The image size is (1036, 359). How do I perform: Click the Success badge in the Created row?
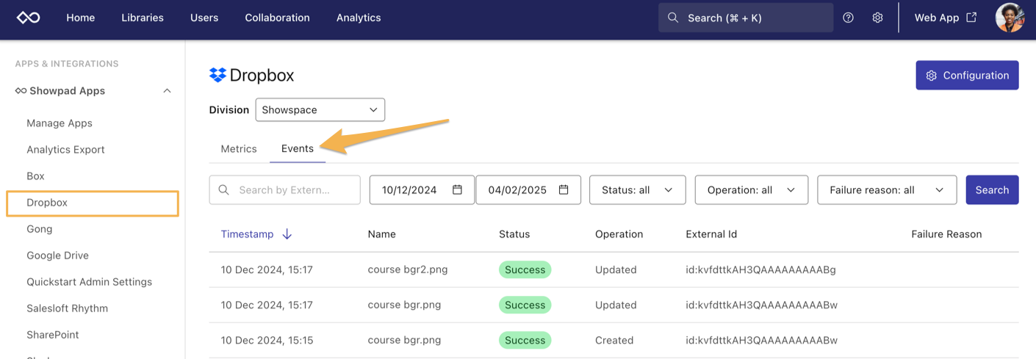525,340
